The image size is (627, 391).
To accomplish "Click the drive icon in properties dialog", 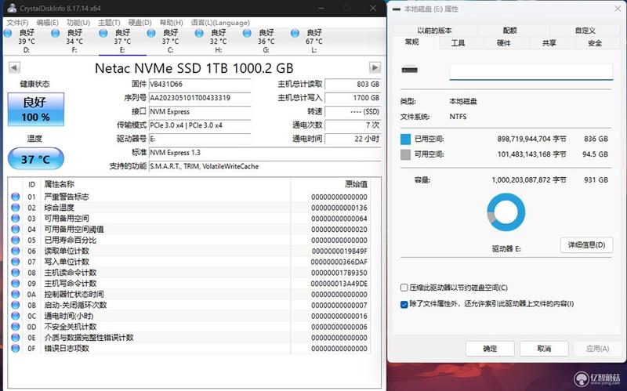I will click(409, 70).
